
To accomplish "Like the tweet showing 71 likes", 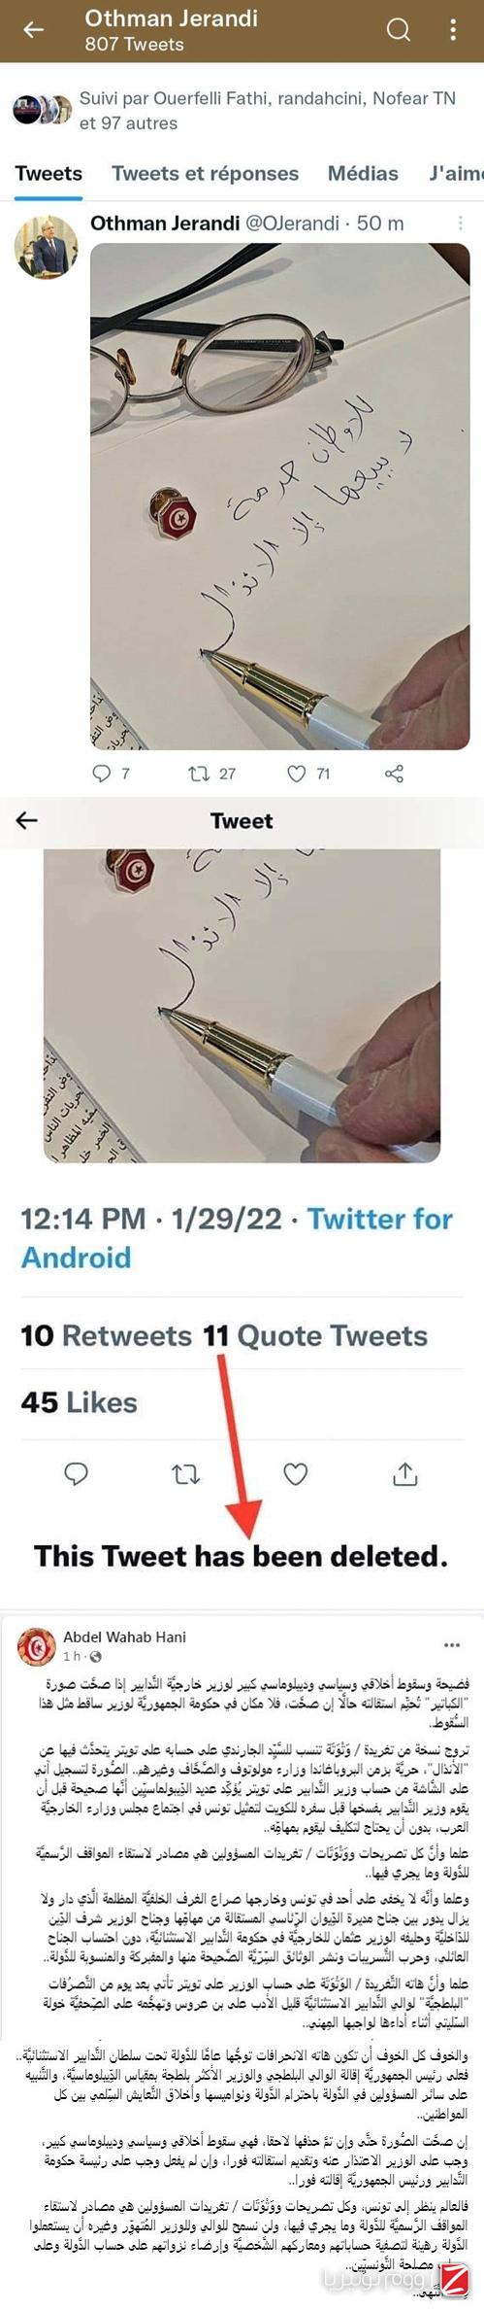I will [296, 774].
